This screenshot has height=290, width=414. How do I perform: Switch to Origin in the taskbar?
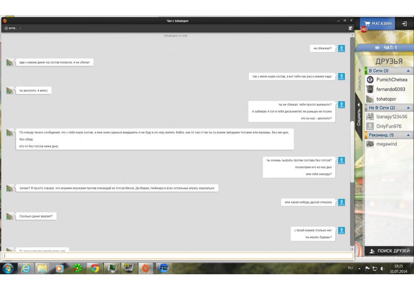(x=145, y=268)
